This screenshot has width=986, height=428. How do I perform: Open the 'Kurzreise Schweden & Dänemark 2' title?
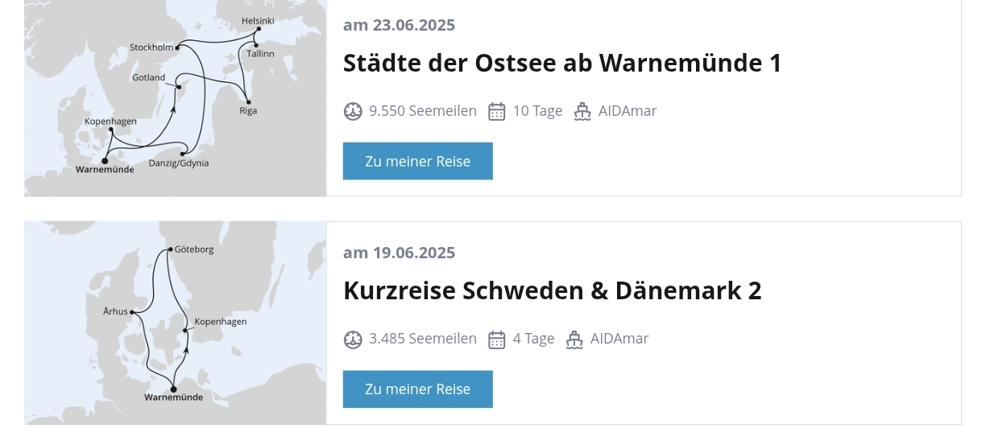(x=552, y=290)
